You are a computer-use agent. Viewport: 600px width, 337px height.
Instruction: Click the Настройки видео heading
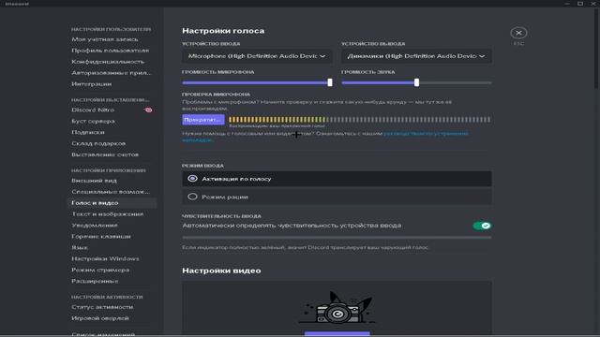pyautogui.click(x=221, y=271)
